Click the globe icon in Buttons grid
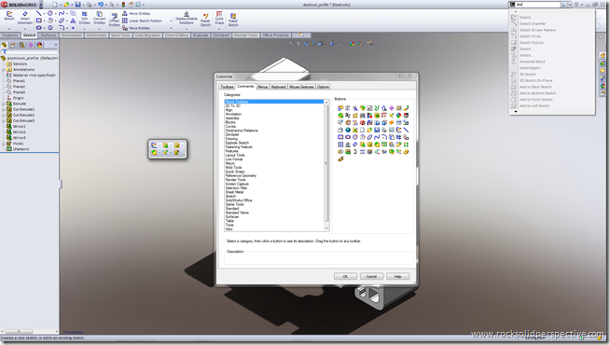This screenshot has width=610, height=345. 348,130
